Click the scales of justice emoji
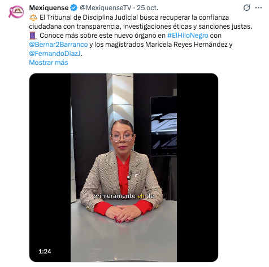This screenshot has width=269, height=267. [33, 17]
